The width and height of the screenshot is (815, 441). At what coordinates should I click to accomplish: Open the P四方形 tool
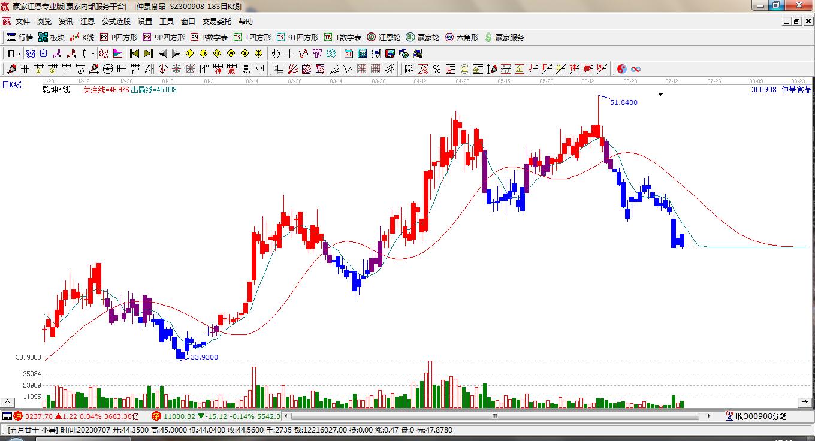pyautogui.click(x=118, y=37)
